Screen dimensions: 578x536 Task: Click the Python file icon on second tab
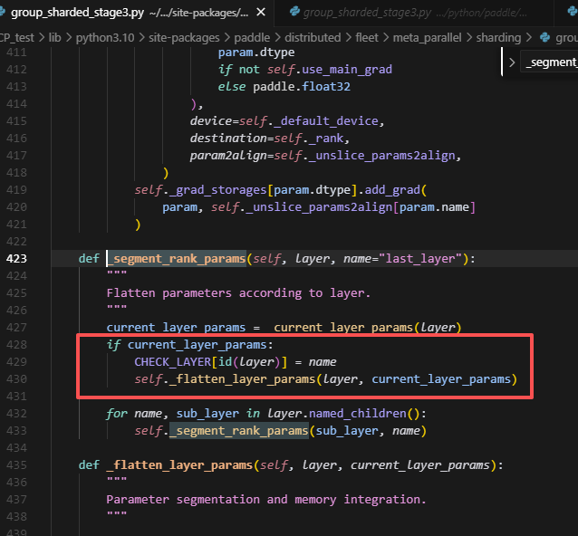click(x=294, y=13)
